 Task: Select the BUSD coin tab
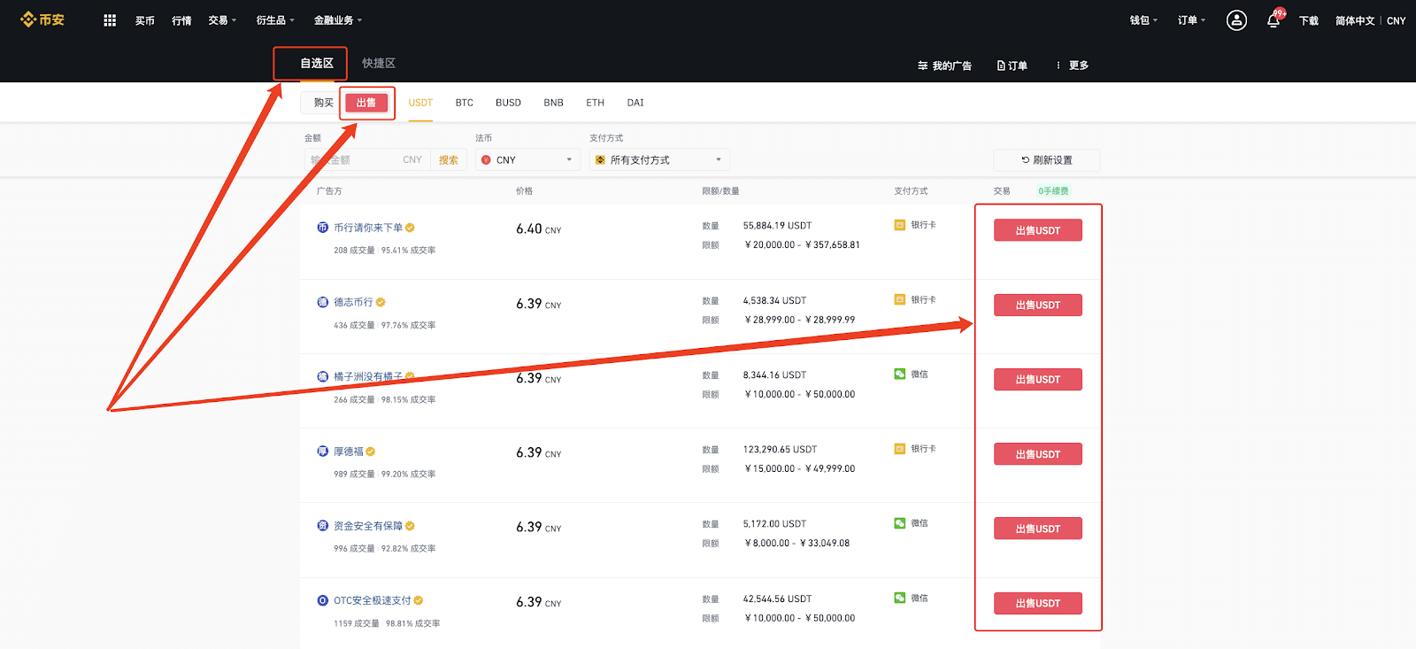coord(508,103)
